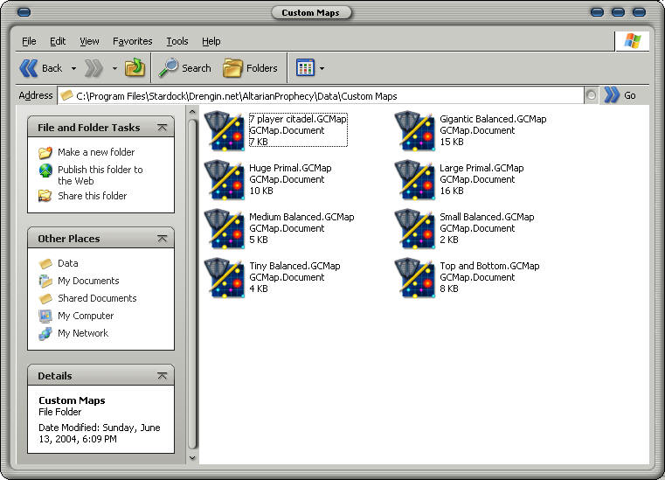Open the Favorites menu
The width and height of the screenshot is (665, 480).
click(132, 41)
